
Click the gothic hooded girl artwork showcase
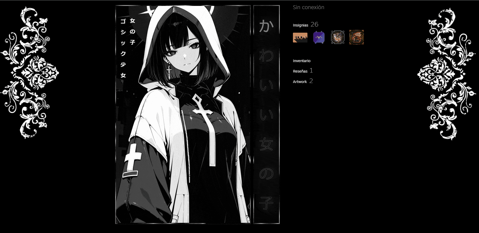tap(183, 114)
